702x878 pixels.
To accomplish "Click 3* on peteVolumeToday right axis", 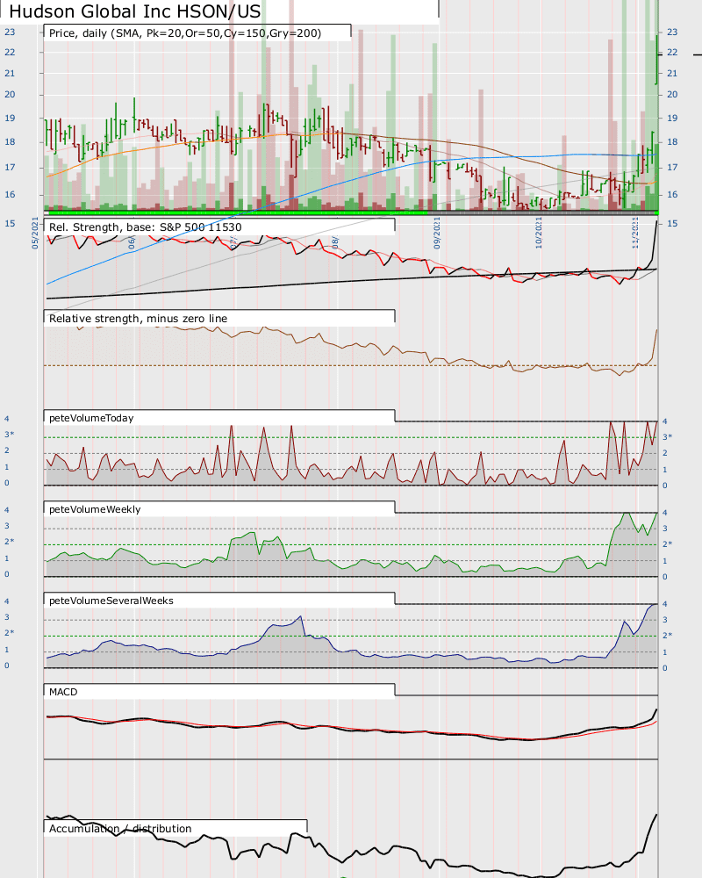I will tap(667, 437).
